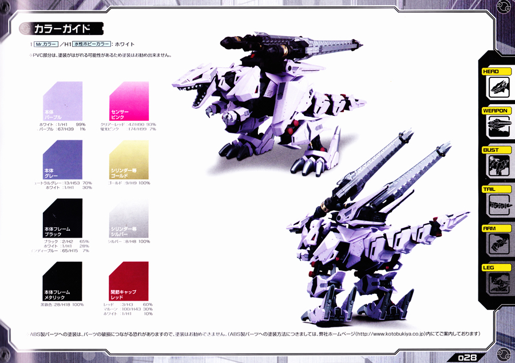Screen dimensions: 515x363
Task: Click the ブラック :2/H2 65% recipe line
Action: pos(66,242)
